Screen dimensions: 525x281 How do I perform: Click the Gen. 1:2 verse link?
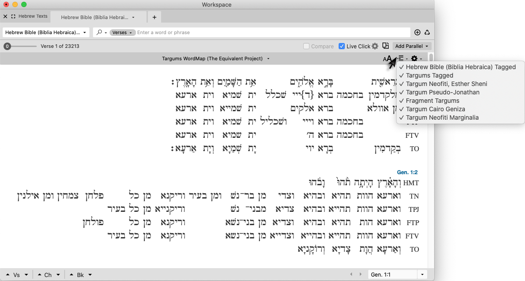tap(407, 172)
